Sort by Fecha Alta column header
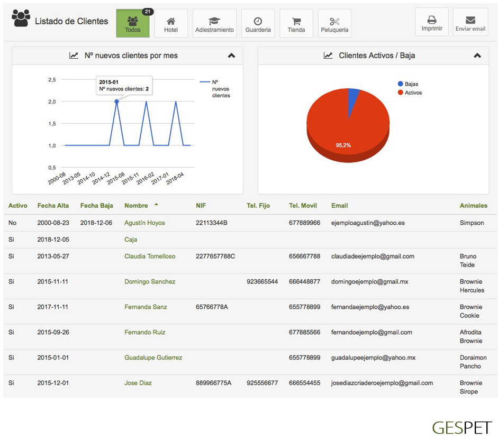Screen dimensions: 498x440 [53, 206]
